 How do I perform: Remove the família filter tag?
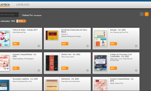(25, 21)
